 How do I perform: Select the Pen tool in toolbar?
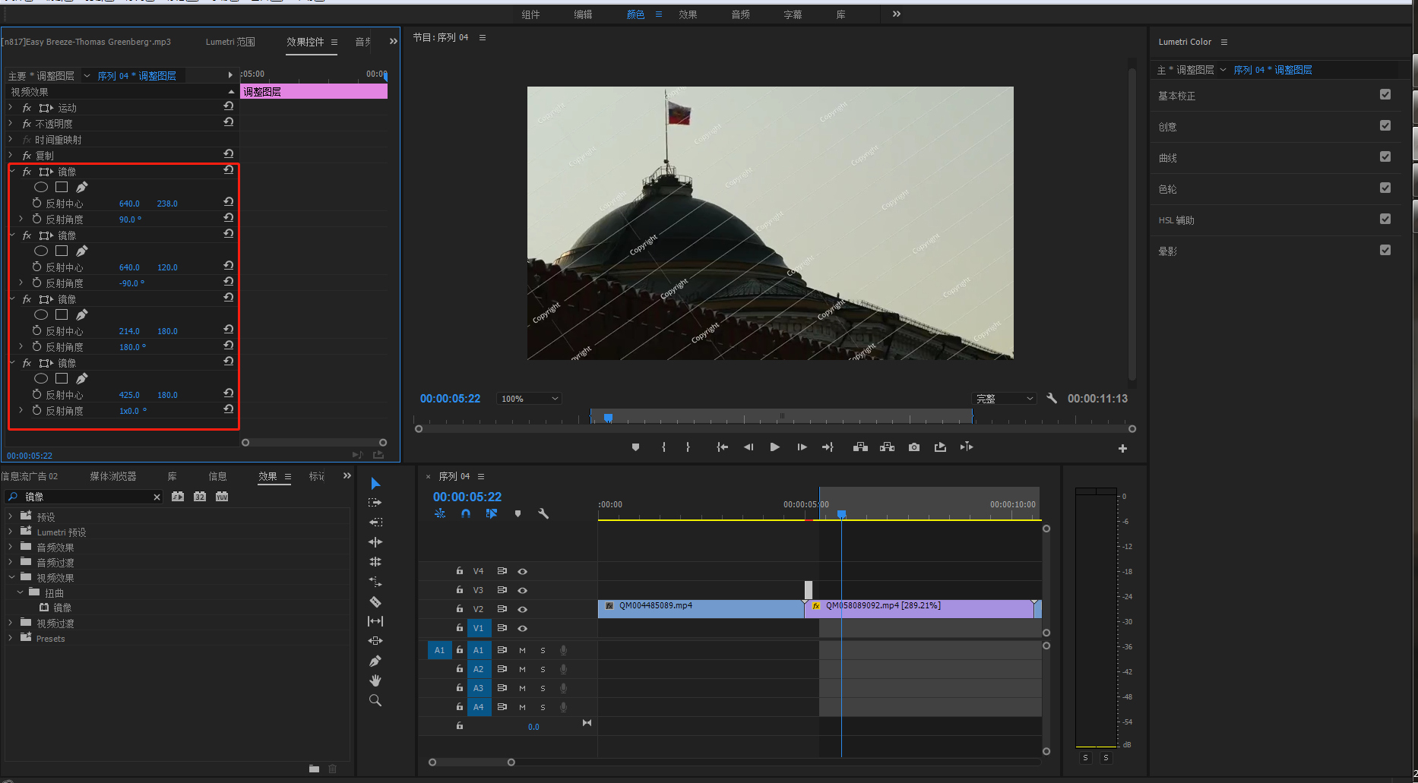click(375, 661)
